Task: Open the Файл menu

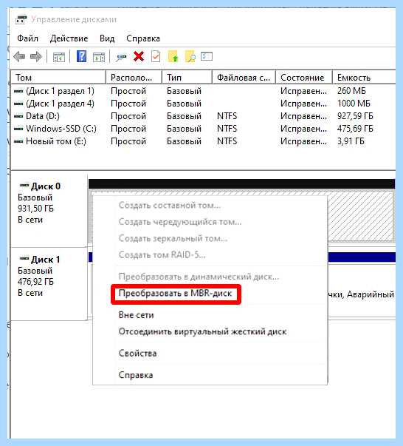Action: click(27, 38)
